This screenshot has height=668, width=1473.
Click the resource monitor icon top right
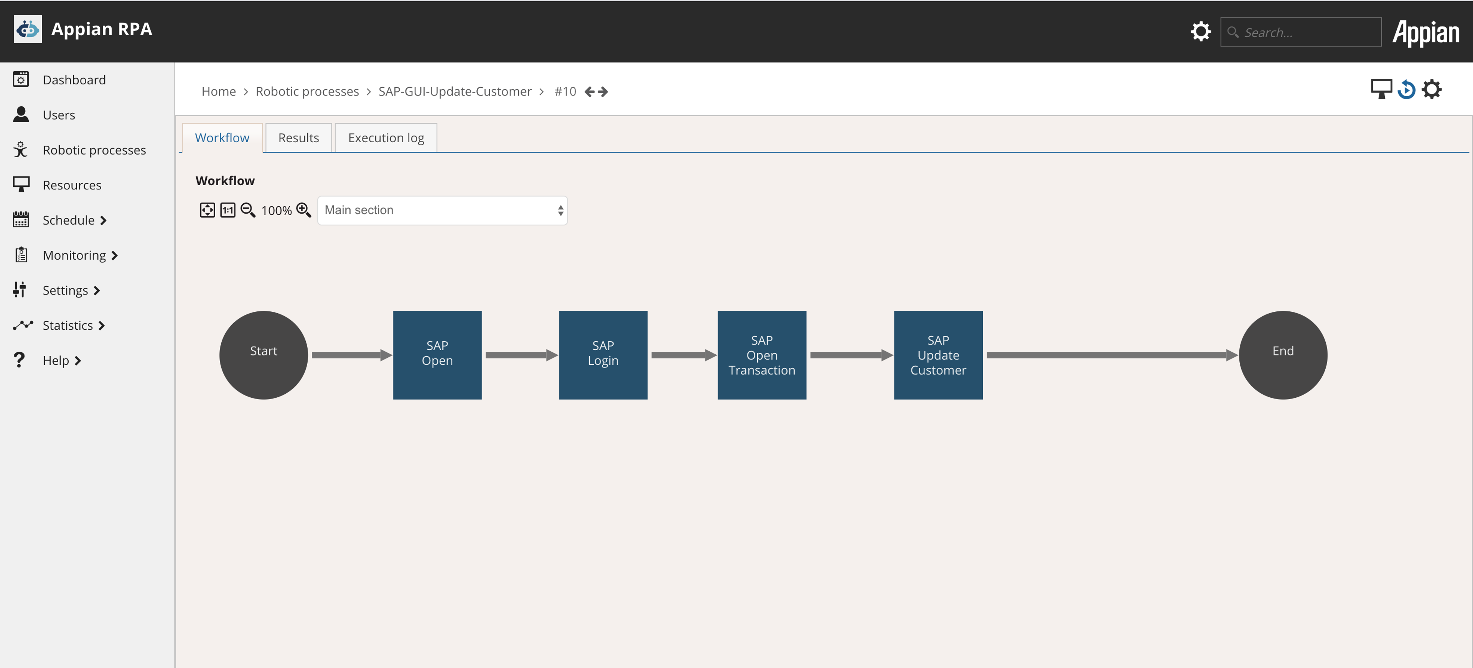[x=1381, y=89]
